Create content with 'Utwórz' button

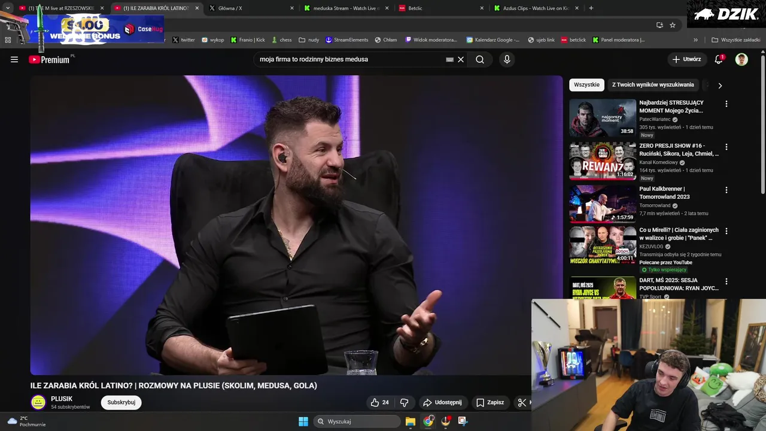[x=686, y=59]
